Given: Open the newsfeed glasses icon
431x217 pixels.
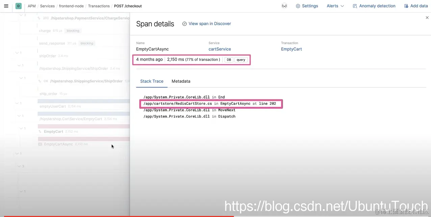Looking at the screenshot, I should click(x=284, y=6).
